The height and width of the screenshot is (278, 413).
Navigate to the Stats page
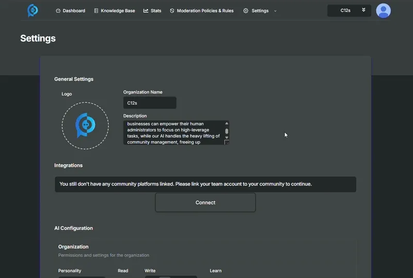(156, 11)
